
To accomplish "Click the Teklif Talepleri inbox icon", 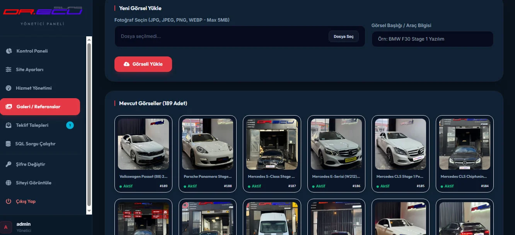I will (x=9, y=125).
